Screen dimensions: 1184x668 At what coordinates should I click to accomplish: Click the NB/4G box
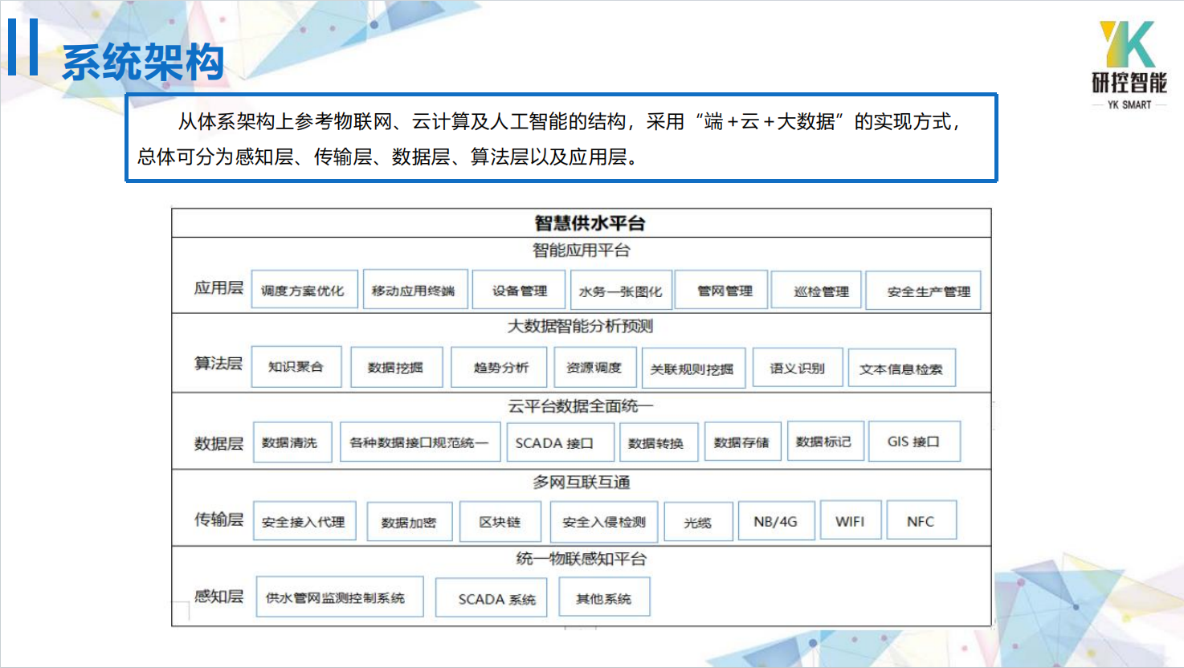tap(775, 521)
